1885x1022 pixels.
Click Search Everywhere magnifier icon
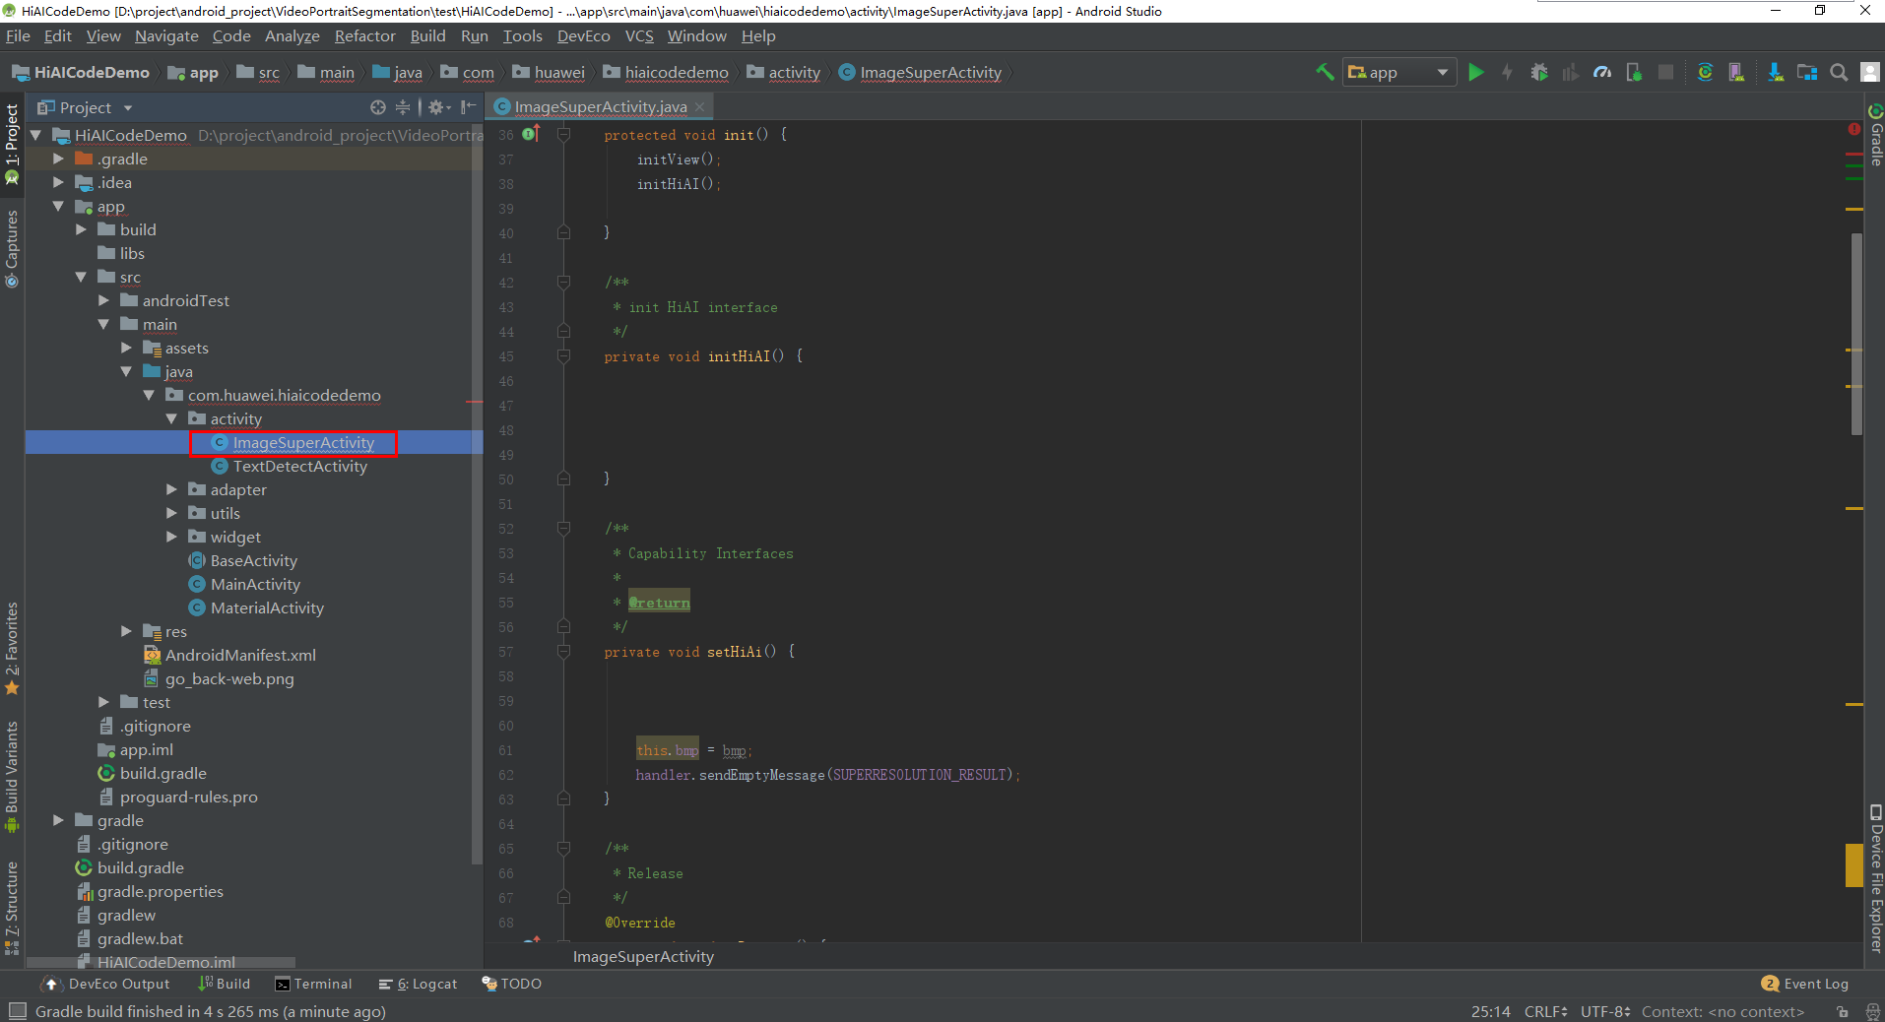tap(1839, 72)
